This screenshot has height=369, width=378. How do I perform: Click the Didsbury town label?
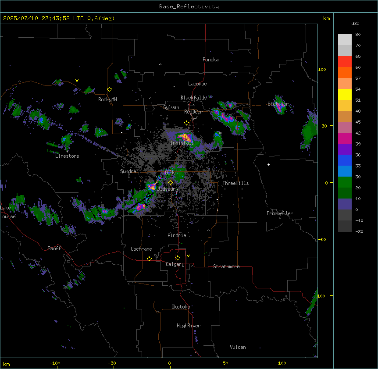tap(168, 189)
